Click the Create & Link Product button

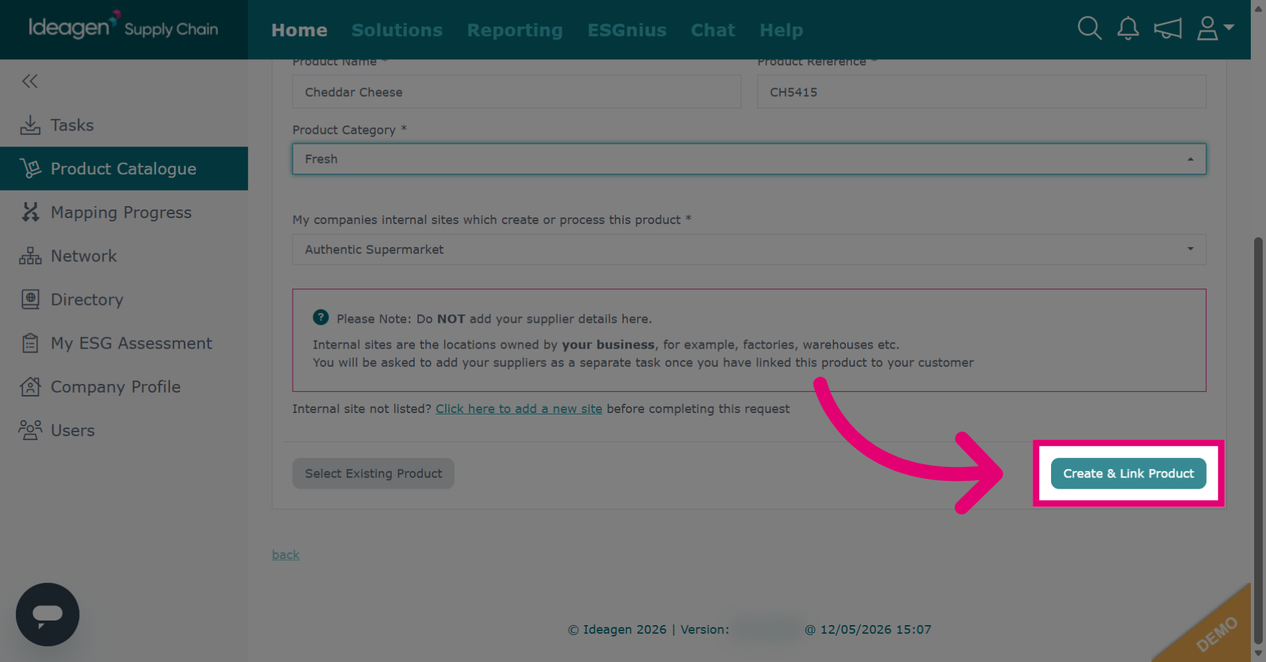click(x=1128, y=474)
